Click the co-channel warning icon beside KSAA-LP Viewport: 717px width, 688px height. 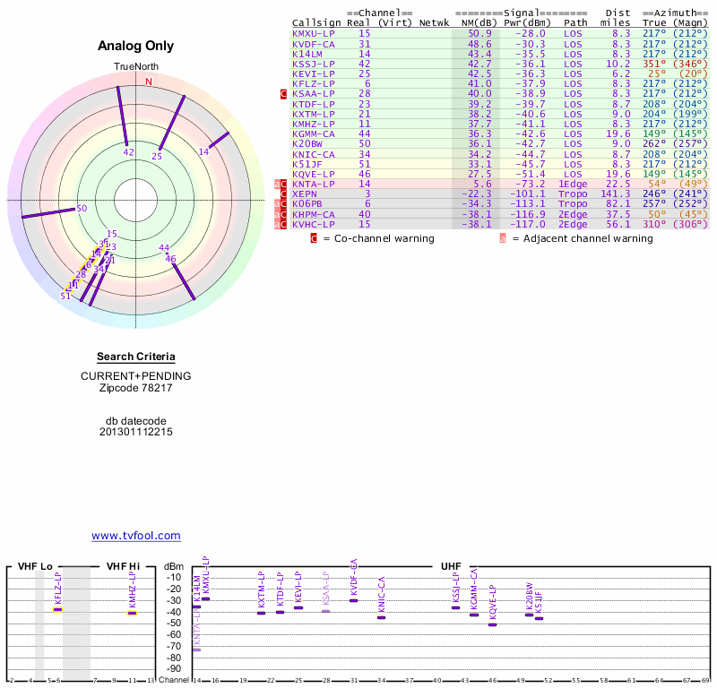tap(284, 93)
